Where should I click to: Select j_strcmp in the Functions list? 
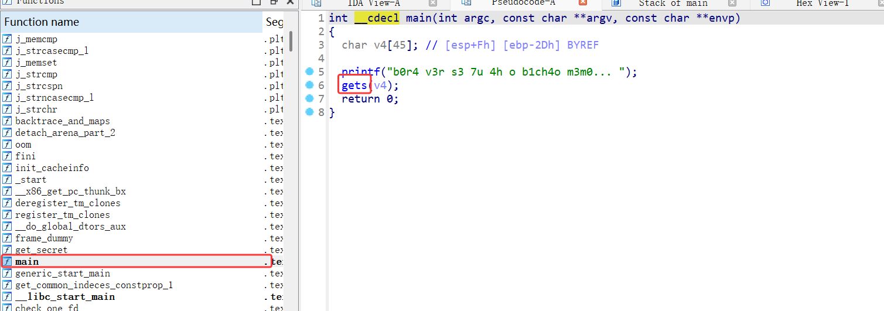click(142, 74)
